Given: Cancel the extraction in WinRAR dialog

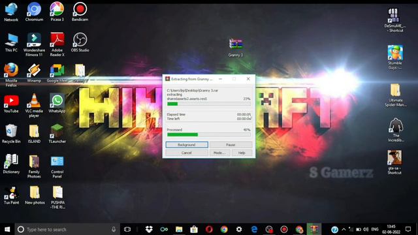Looking at the screenshot, I should point(187,153).
